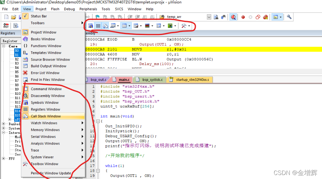Switch to the startup_stm32f40xx.s tab
This screenshot has height=179, width=322.
(x=190, y=80)
